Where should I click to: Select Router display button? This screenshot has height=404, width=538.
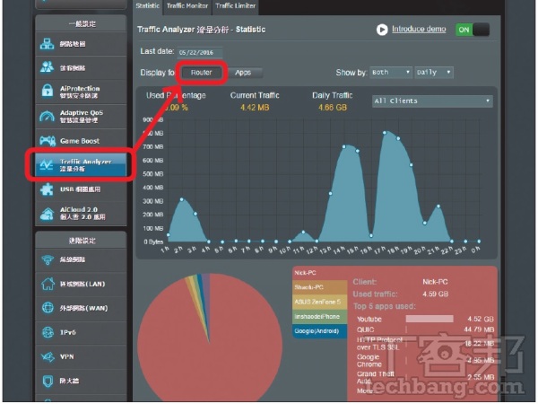[x=202, y=73]
